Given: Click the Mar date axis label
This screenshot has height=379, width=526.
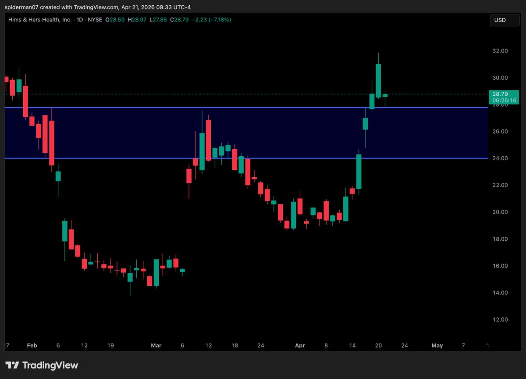Looking at the screenshot, I should coord(156,345).
